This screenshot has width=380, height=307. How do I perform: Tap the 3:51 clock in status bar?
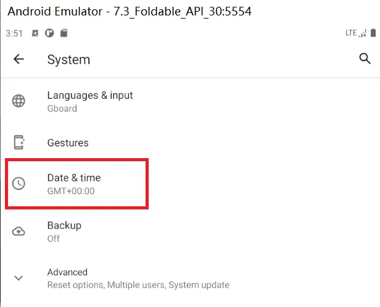point(14,33)
